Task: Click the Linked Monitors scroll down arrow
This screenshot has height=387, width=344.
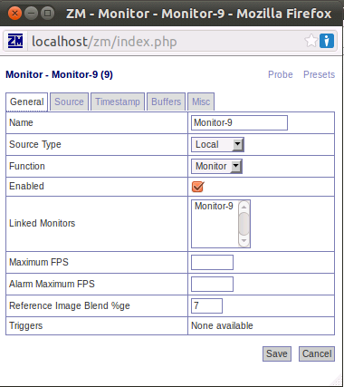Action: click(244, 241)
